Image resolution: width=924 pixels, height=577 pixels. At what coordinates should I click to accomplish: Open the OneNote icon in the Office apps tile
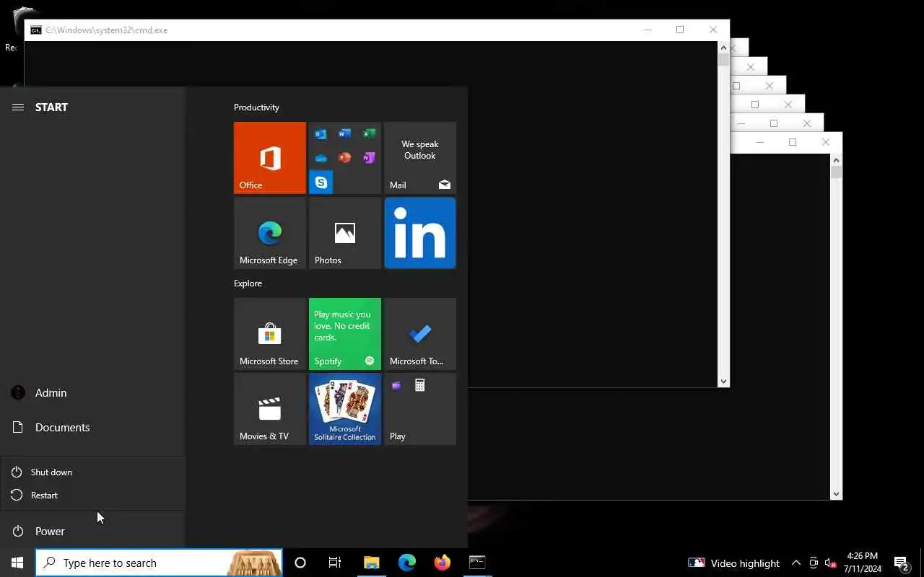click(369, 158)
